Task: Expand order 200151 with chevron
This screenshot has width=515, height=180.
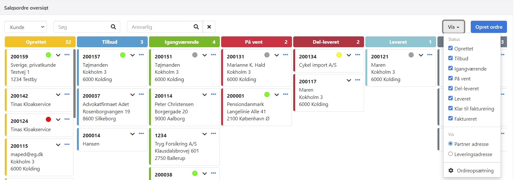Action: click(x=204, y=55)
